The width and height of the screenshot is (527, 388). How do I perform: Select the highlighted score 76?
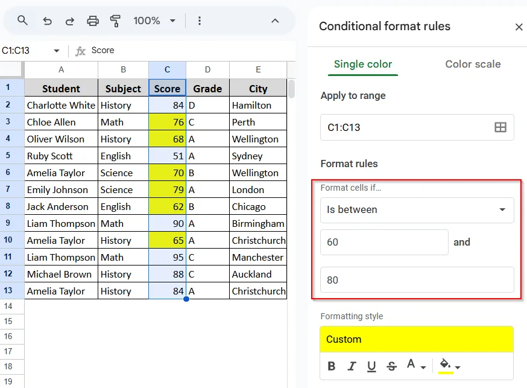[x=168, y=122]
